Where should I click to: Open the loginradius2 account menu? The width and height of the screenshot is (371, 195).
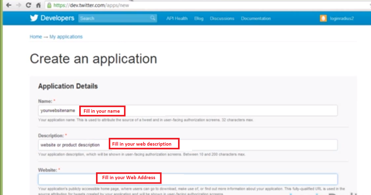tap(342, 18)
